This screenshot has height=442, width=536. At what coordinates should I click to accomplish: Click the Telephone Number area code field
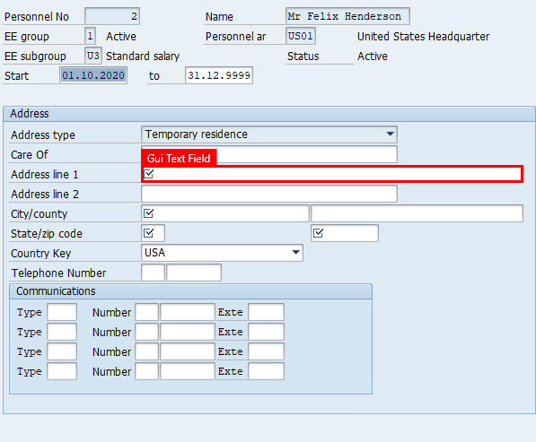click(x=153, y=273)
